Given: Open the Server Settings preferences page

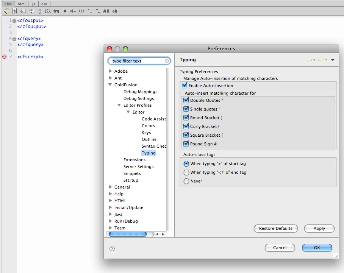Looking at the screenshot, I should pyautogui.click(x=138, y=167).
